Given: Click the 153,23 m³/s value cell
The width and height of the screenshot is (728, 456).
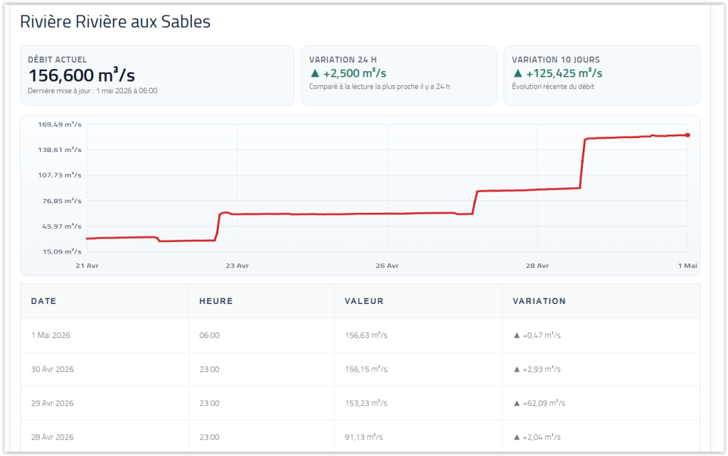Looking at the screenshot, I should click(366, 403).
